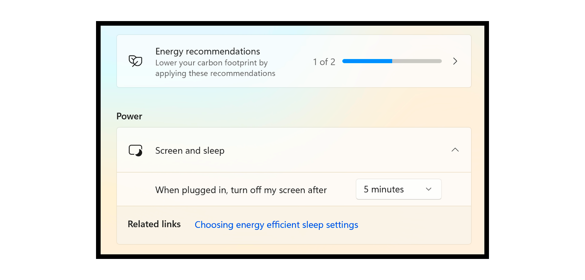Click the leaf Energy recommendations icon
This screenshot has width=585, height=280.
[x=135, y=61]
